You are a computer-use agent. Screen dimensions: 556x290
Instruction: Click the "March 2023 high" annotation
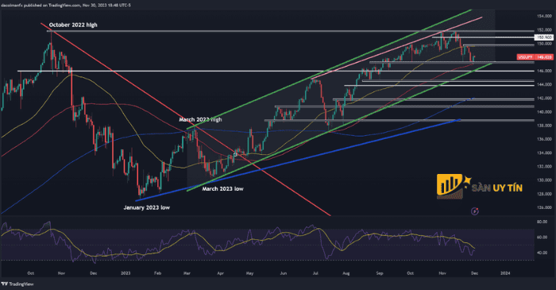pos(200,119)
